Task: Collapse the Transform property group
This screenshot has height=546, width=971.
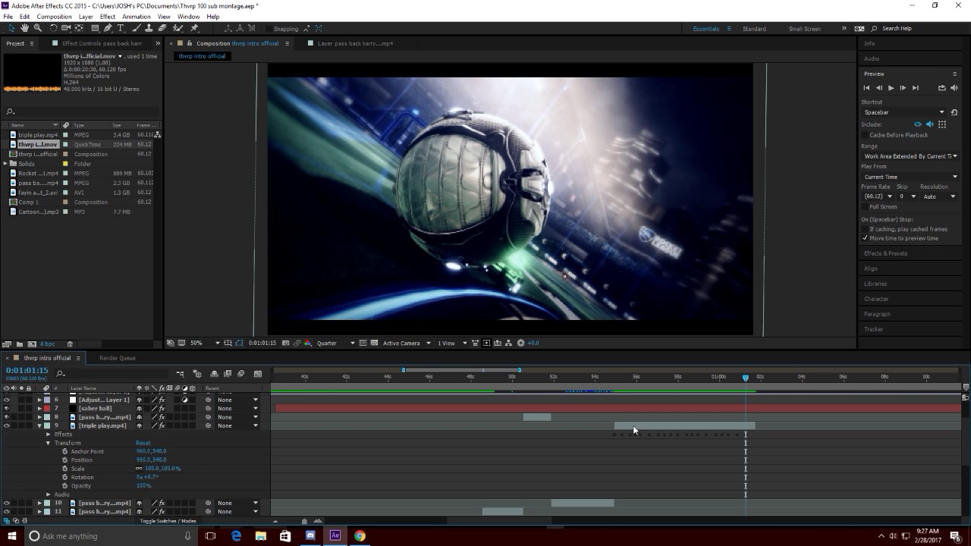Action: (48, 443)
